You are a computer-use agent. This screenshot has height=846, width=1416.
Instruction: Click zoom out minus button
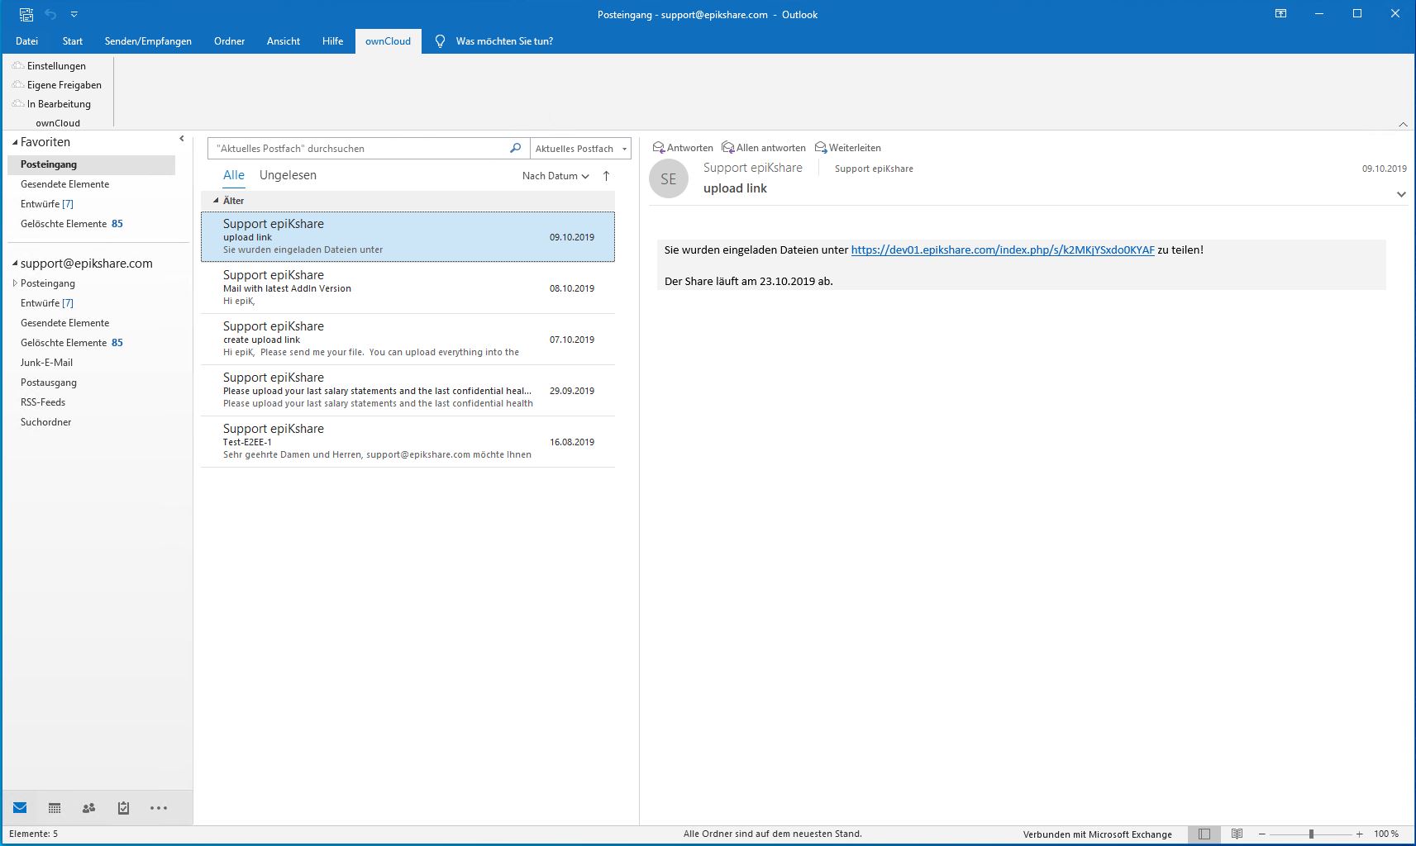[1261, 834]
